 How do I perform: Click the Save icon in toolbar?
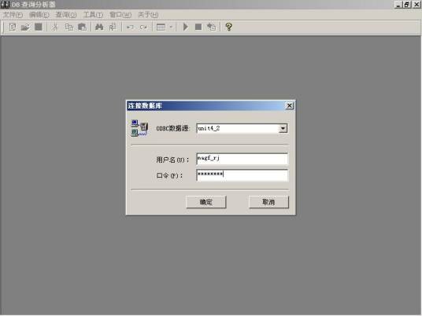(39, 27)
